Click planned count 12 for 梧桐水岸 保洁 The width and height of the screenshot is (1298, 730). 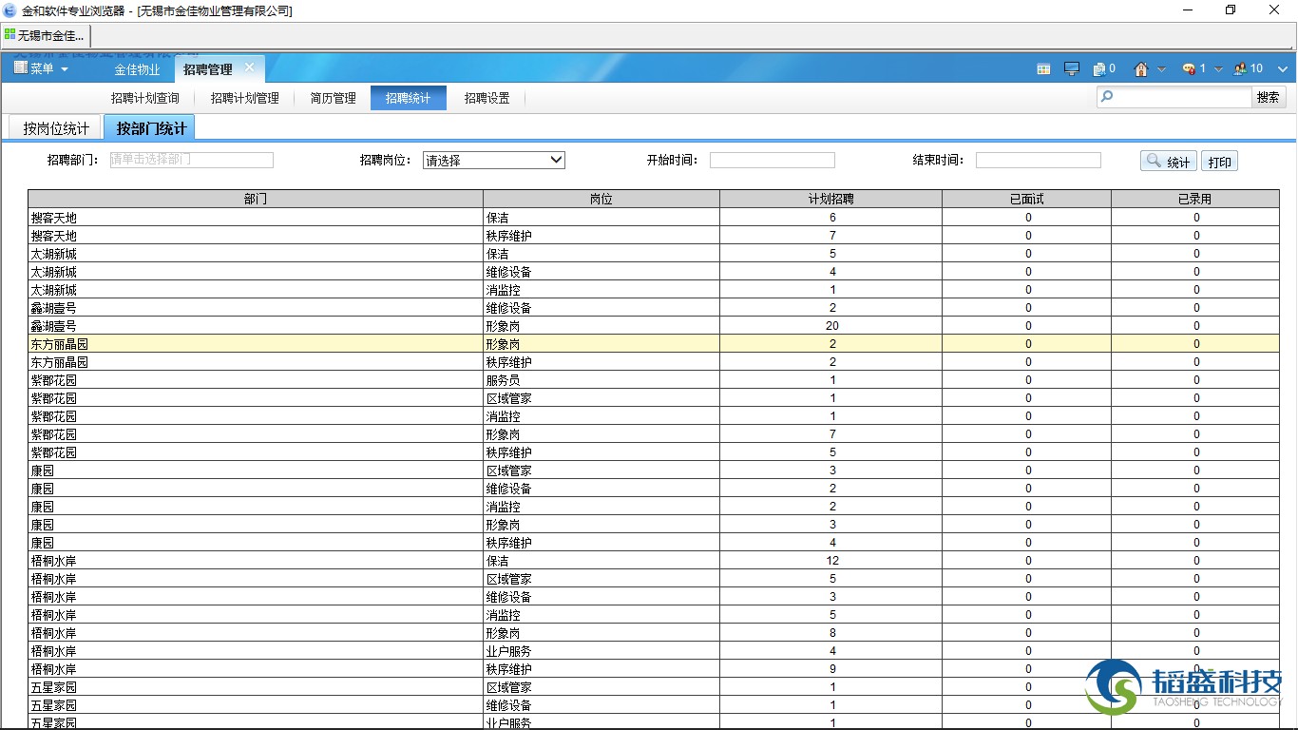tap(831, 561)
